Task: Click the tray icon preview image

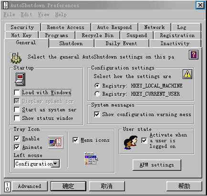Action: pos(55,142)
